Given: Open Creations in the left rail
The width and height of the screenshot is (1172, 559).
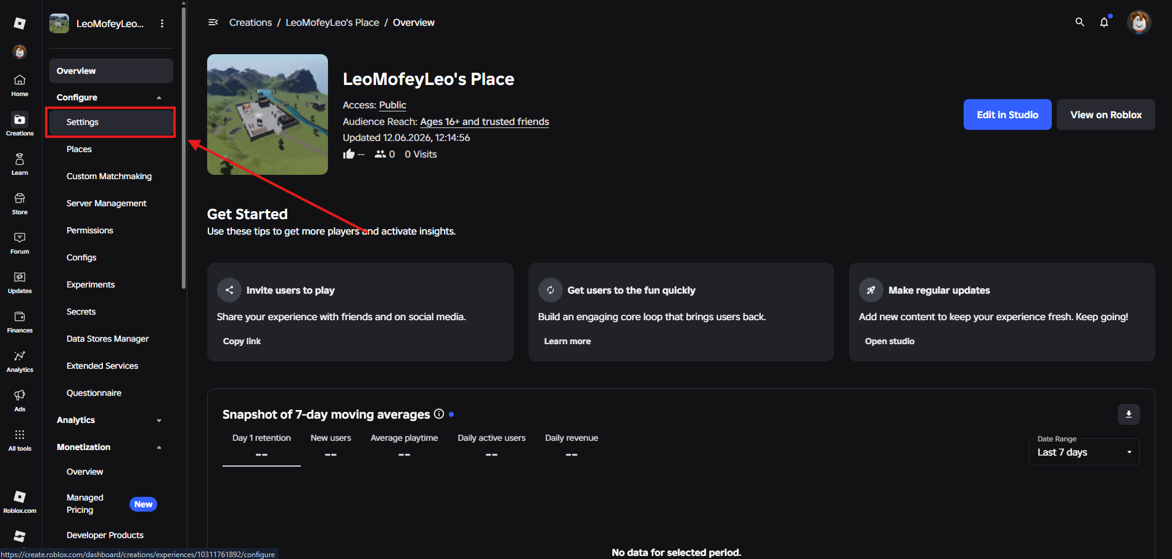Looking at the screenshot, I should pyautogui.click(x=20, y=124).
